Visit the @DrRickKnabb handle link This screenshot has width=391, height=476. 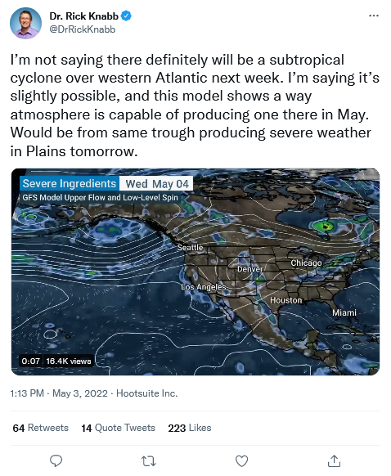83,29
